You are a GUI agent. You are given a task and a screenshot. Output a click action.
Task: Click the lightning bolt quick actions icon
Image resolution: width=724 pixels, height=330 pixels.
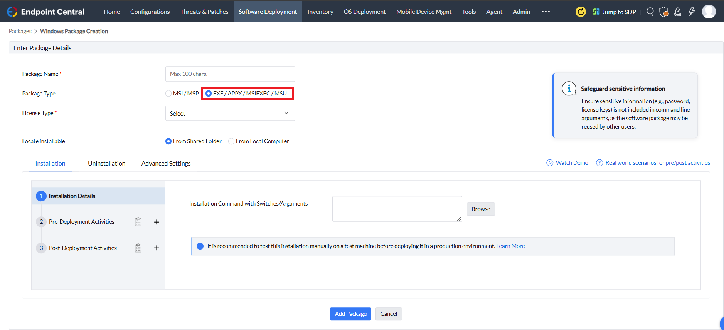tap(692, 12)
